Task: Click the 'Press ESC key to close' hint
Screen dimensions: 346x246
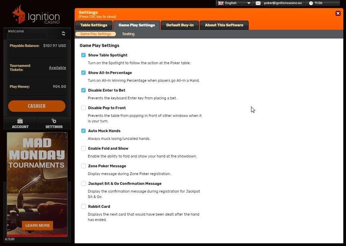Action: pos(97,17)
